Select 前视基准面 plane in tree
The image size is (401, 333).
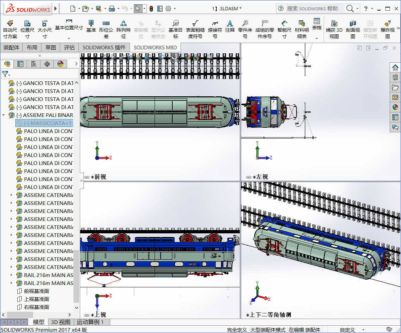pos(36,291)
